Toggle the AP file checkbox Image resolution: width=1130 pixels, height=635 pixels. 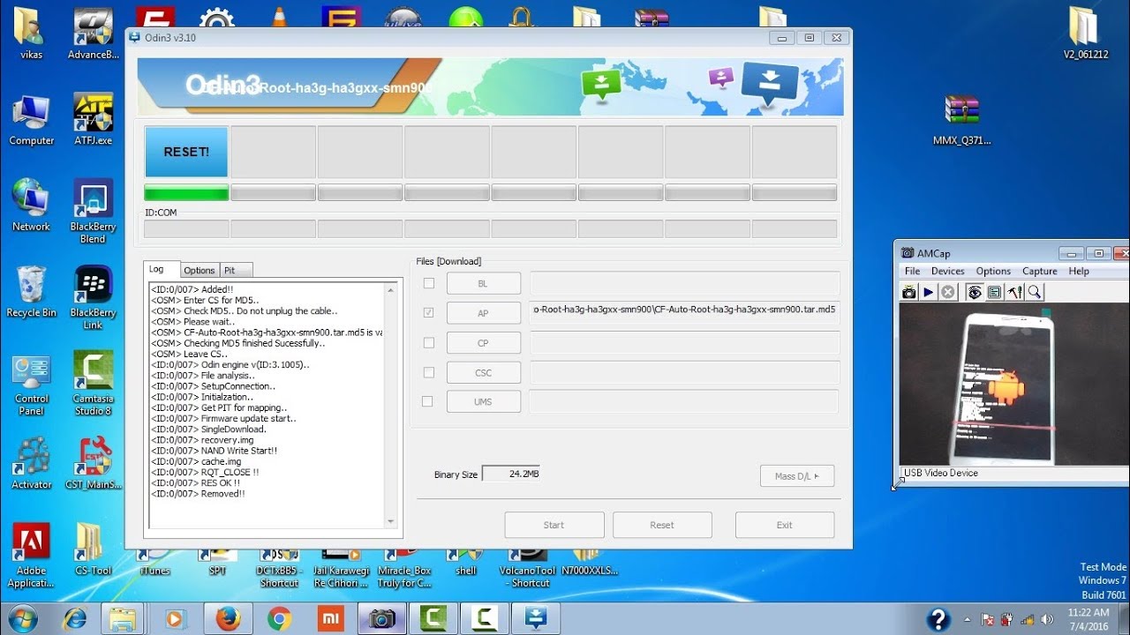(428, 312)
